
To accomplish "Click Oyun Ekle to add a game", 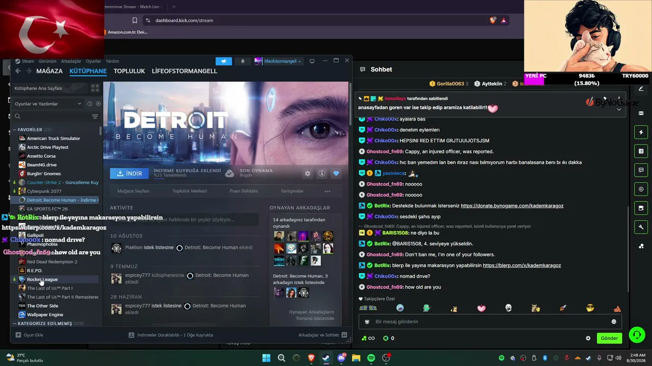I will coord(29,335).
